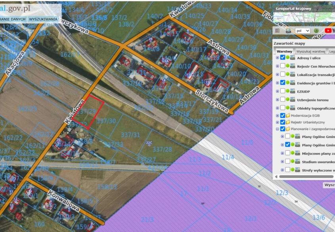Click the WMS icon beside Uzbrojenie terenu
The height and width of the screenshot is (232, 335).
(293, 100)
